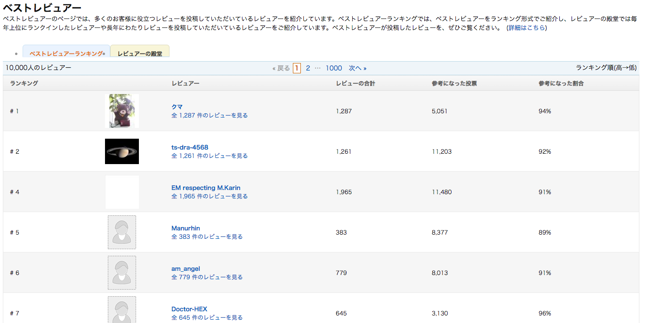Click the レビュアー column header
The image size is (646, 323).
pos(186,83)
